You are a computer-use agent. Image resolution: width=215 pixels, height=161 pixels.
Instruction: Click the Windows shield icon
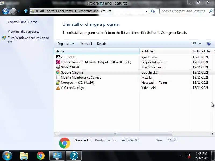4,38
